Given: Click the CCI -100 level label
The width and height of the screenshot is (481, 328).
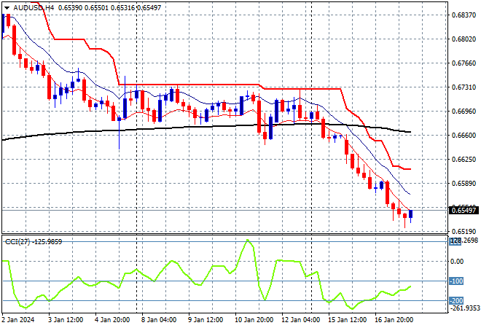Looking at the screenshot, I should (456, 281).
